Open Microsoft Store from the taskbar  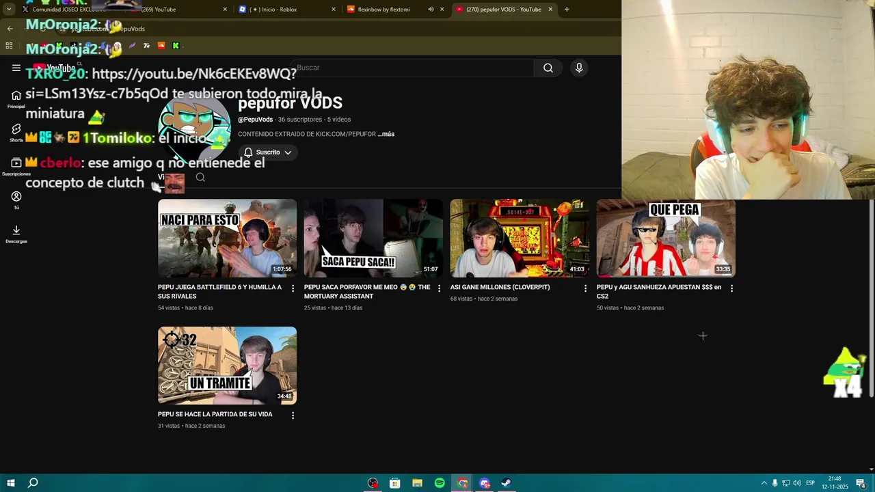point(395,483)
